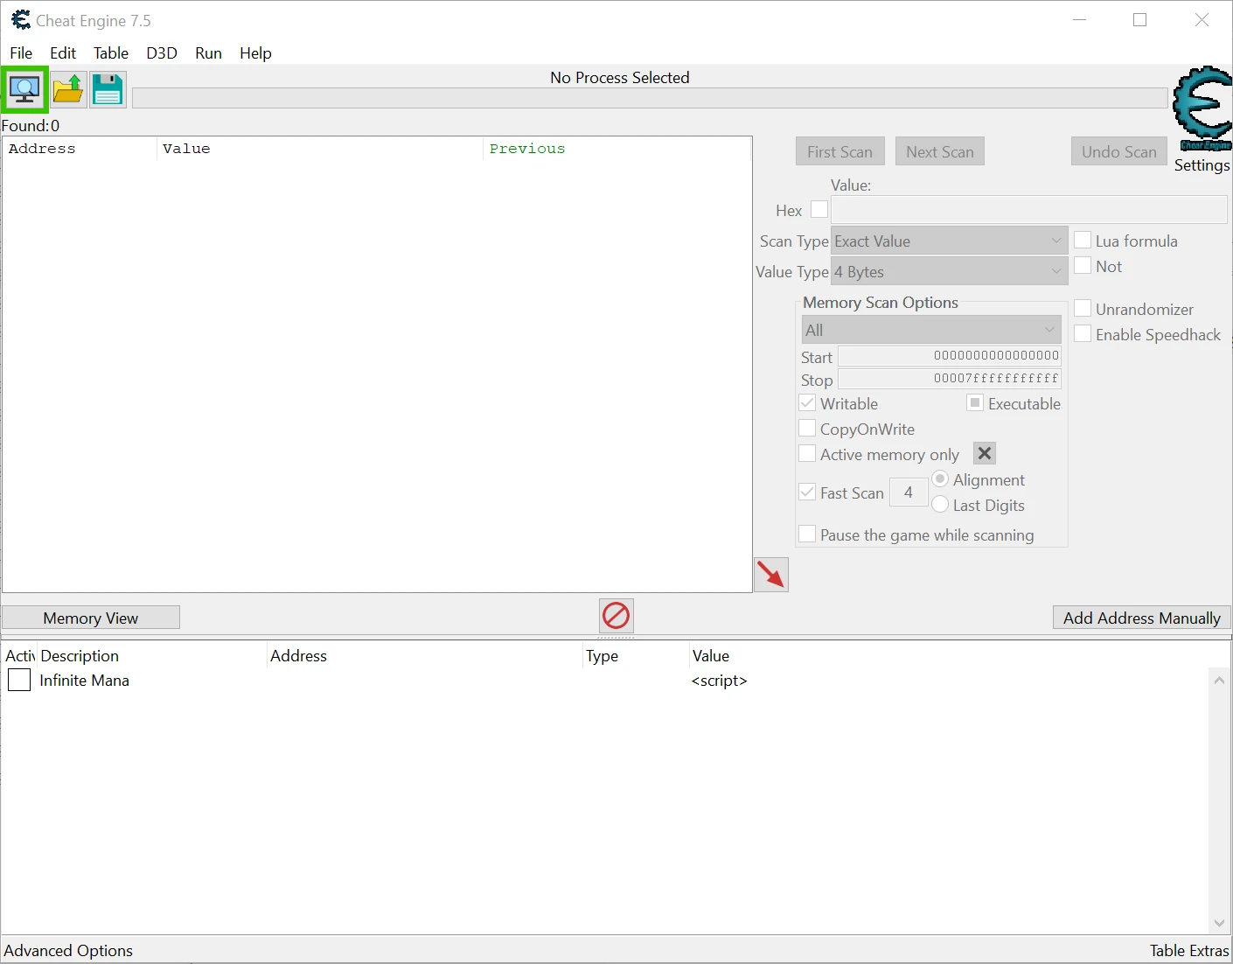Check the CopyOnWrite option

(807, 428)
